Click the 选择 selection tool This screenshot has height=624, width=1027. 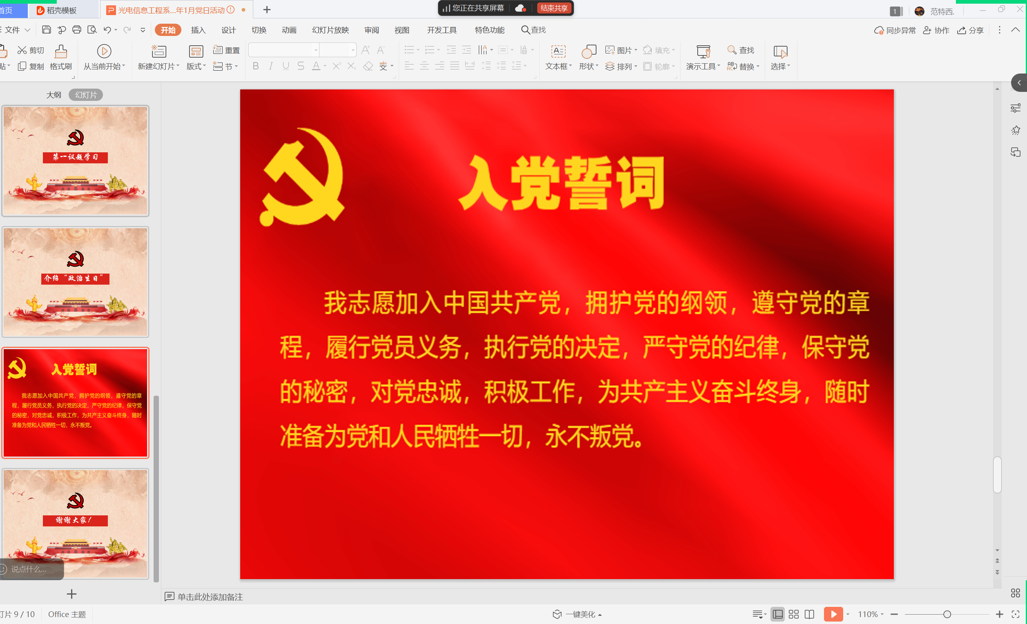coord(780,58)
